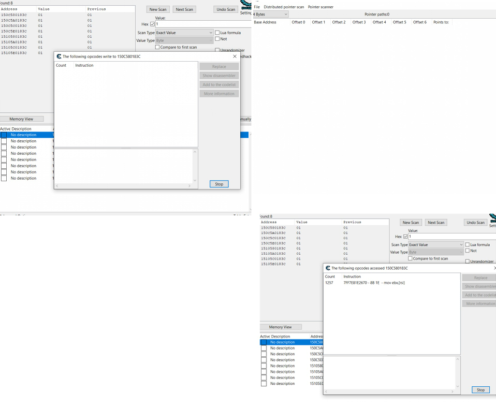The image size is (496, 408).
Task: Toggle the Hex checkbox in the upper scanner window
Action: point(152,24)
